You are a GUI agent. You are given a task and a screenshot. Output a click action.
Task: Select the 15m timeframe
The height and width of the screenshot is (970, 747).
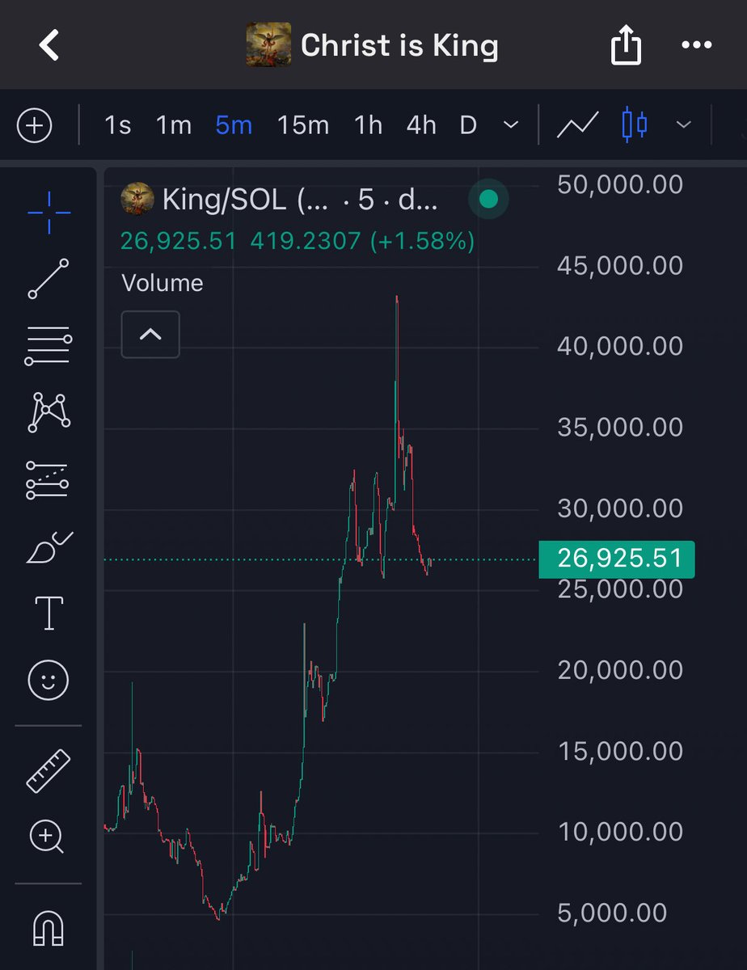(303, 125)
